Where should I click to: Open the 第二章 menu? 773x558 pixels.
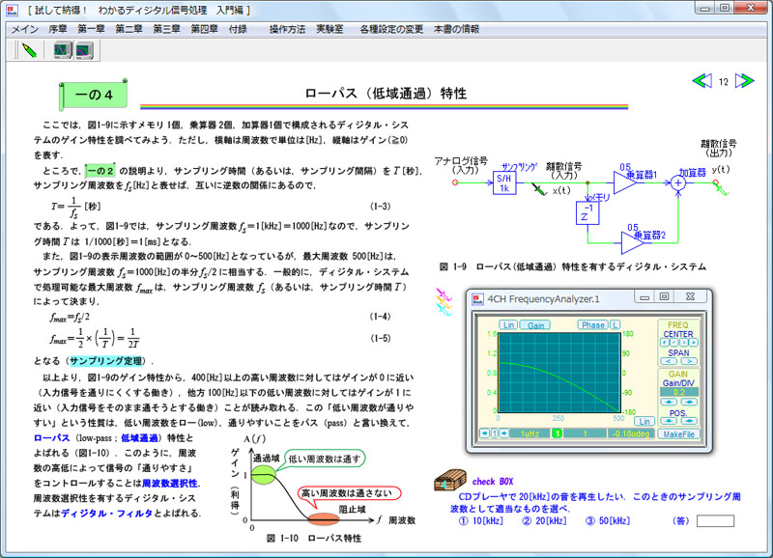[129, 29]
